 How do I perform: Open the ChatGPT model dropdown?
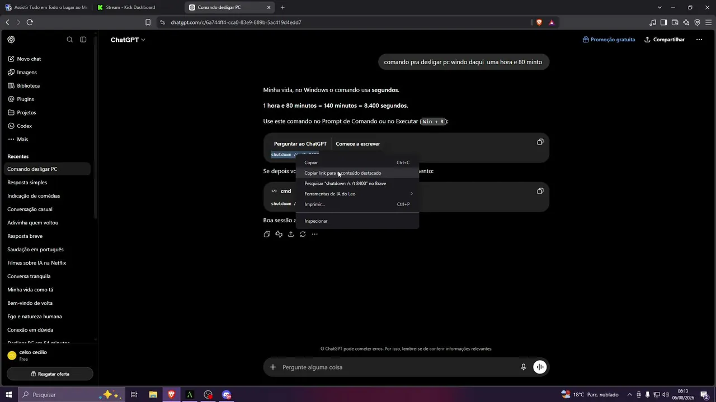[128, 40]
